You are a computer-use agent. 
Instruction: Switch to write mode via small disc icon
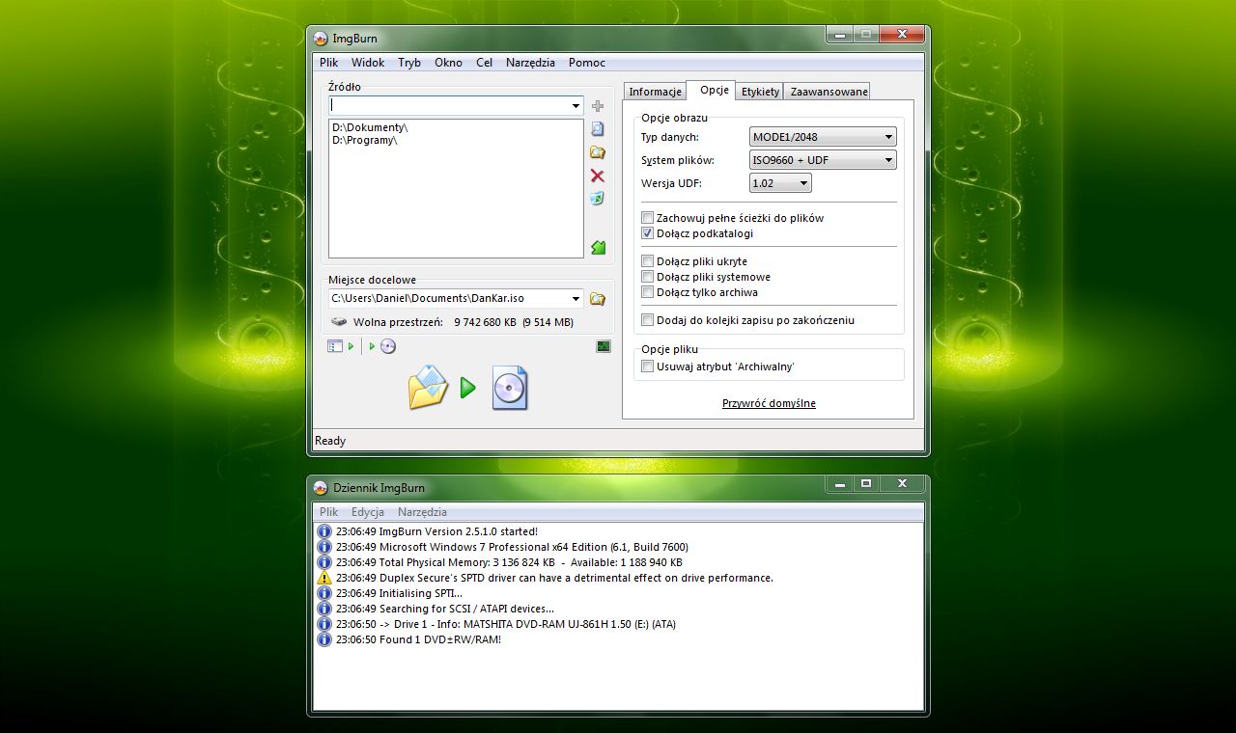point(388,346)
